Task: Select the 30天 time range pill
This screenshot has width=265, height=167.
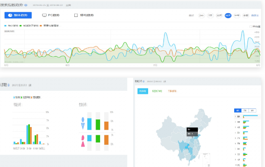Action: (x=219, y=15)
